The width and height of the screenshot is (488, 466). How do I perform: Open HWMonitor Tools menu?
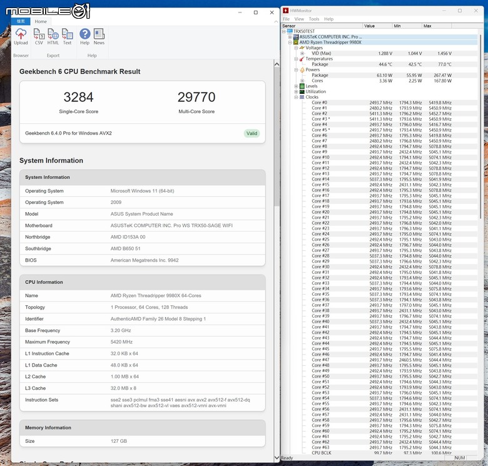pos(314,19)
